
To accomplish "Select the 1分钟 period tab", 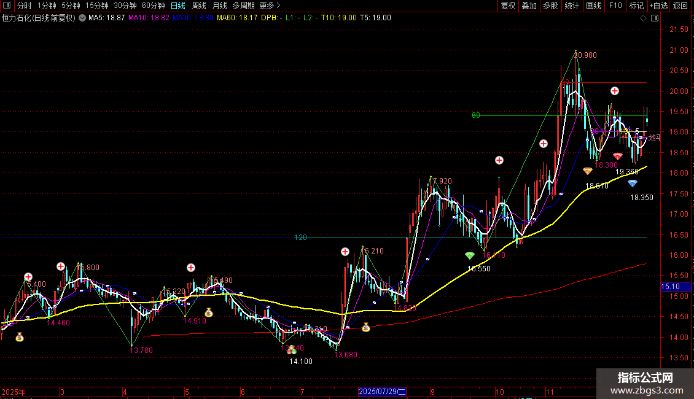I will pos(47,6).
